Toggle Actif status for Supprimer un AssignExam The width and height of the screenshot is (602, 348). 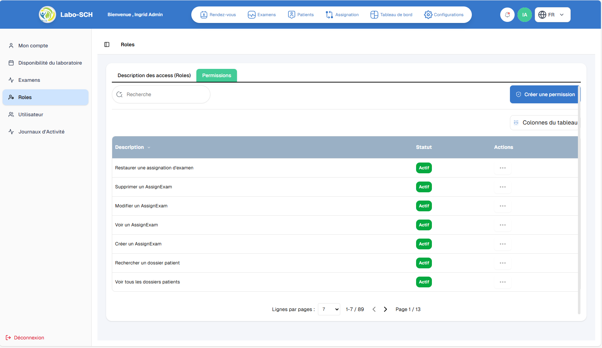pos(424,187)
